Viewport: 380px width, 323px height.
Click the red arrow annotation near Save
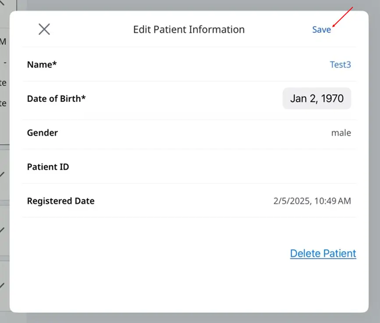coord(342,17)
